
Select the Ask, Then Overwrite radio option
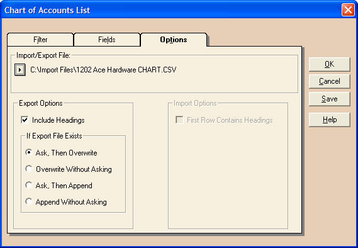29,152
